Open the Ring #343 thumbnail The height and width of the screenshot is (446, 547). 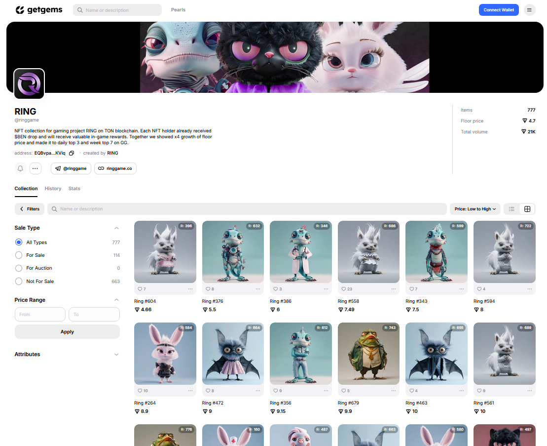pos(437,252)
